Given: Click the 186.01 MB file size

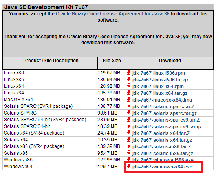Looking at the screenshot, I should pyautogui.click(x=109, y=100).
